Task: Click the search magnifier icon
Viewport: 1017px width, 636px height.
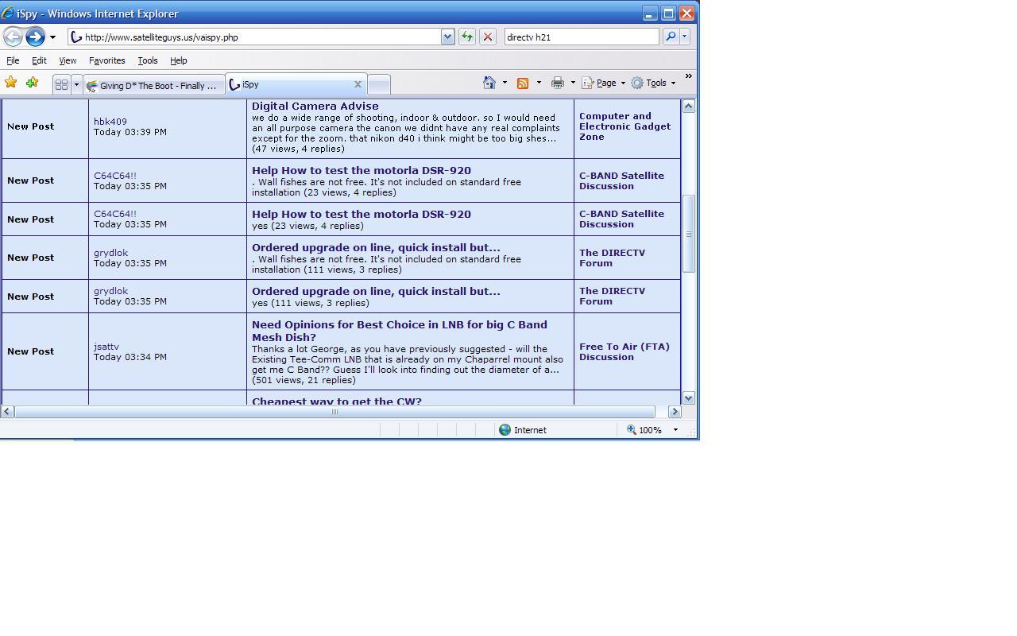Action: [x=671, y=37]
